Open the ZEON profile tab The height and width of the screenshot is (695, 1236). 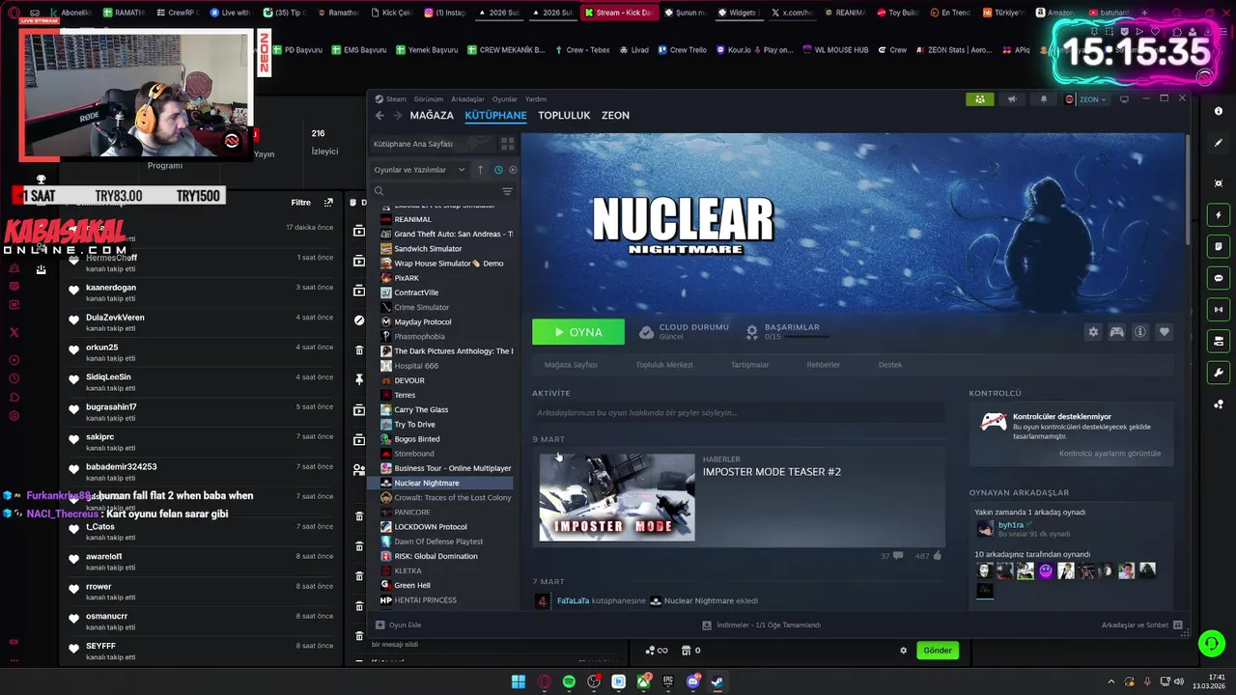pyautogui.click(x=615, y=115)
